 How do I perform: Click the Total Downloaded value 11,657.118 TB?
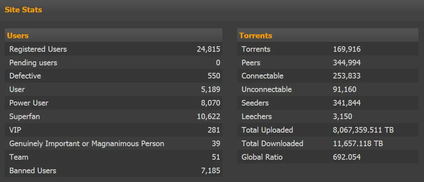358,143
